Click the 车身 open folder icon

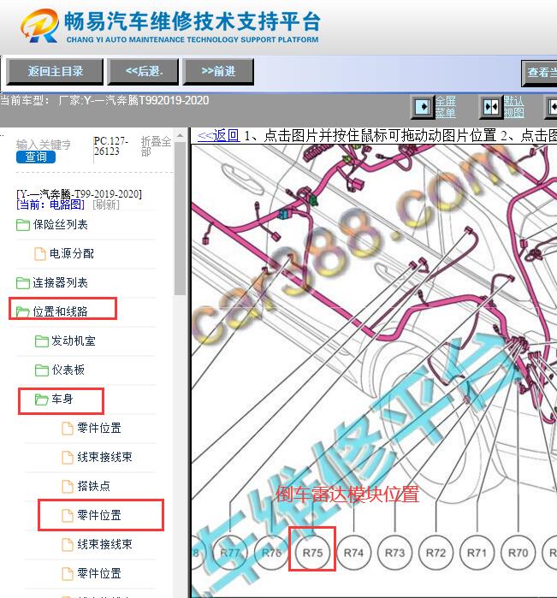(x=42, y=400)
